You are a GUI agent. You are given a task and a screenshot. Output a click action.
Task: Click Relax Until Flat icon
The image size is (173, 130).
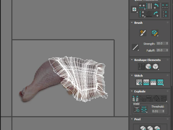148,66
